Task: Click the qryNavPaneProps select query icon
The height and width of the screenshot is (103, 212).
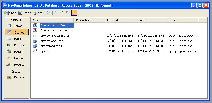Action: (x=35, y=41)
